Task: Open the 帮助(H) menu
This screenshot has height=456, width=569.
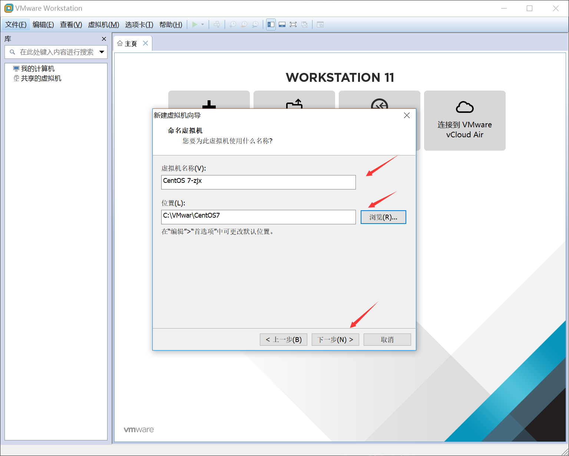Action: click(171, 24)
